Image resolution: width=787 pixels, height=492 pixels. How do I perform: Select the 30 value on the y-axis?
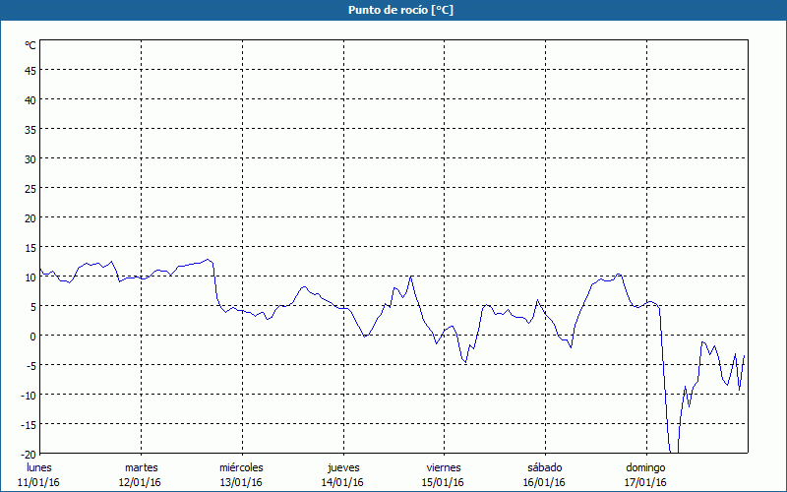(30, 158)
